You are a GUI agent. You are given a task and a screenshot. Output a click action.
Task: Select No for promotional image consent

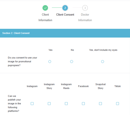(x=72, y=61)
